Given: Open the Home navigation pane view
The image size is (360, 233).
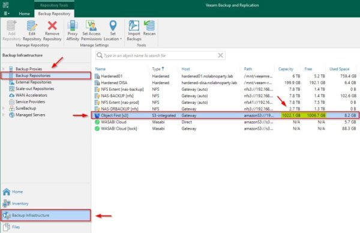Looking at the screenshot, I should (46, 192).
